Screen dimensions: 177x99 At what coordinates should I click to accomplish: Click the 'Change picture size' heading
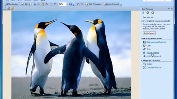[x=150, y=61]
